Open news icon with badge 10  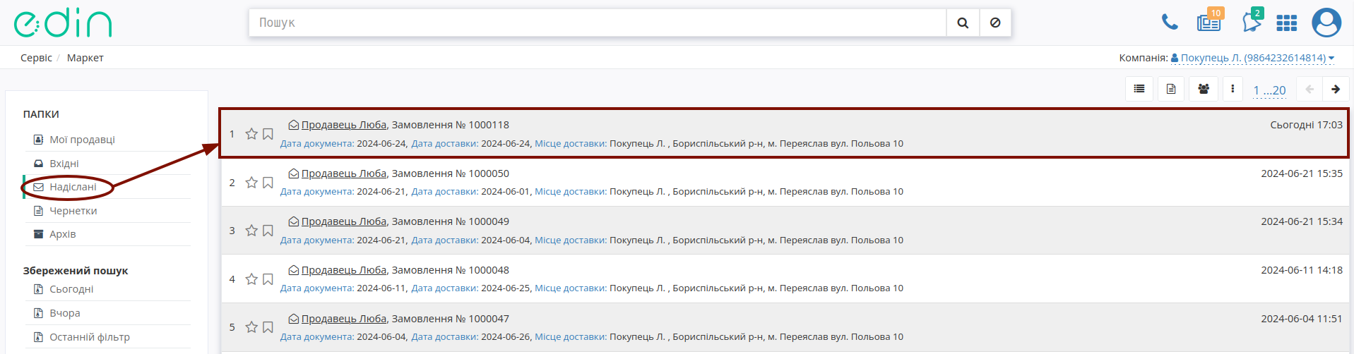(x=1209, y=22)
